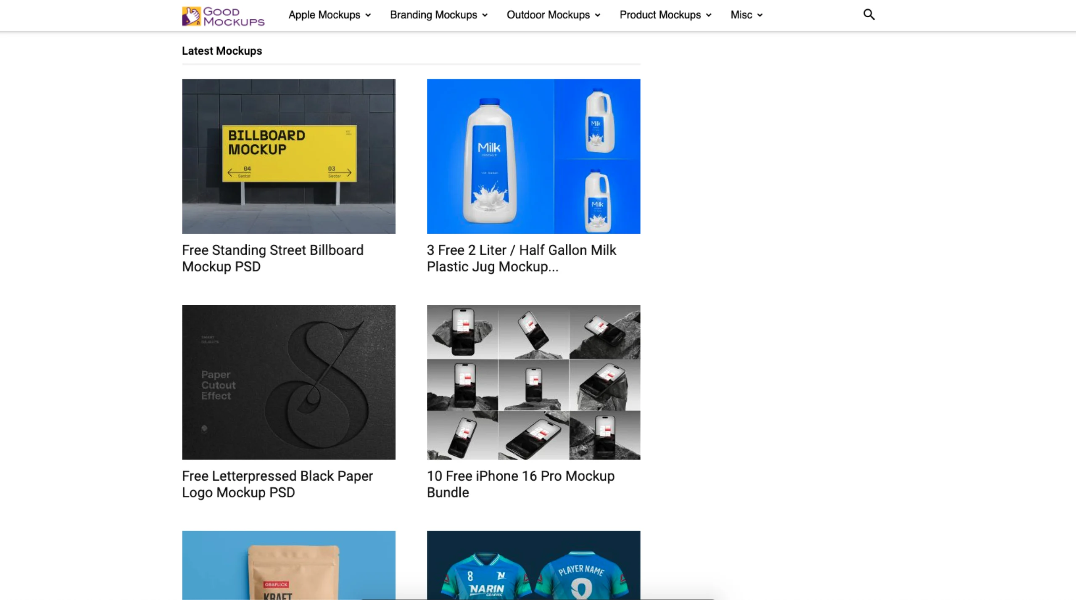Image resolution: width=1076 pixels, height=600 pixels.
Task: Open the iPhone 16 Pro grid thumbnail
Action: pyautogui.click(x=533, y=382)
